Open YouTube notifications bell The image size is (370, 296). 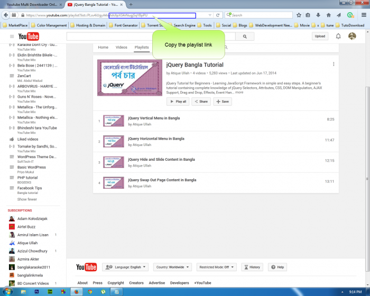pyautogui.click(x=338, y=36)
